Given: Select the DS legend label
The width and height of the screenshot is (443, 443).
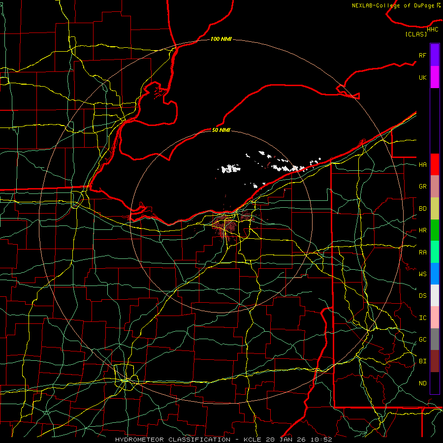Looking at the screenshot, I should pos(422,296).
